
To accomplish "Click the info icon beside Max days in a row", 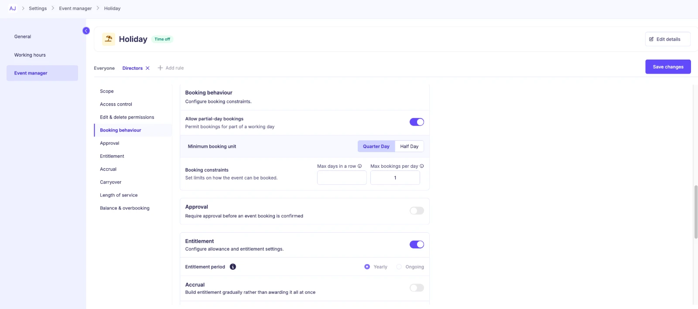I will [359, 166].
